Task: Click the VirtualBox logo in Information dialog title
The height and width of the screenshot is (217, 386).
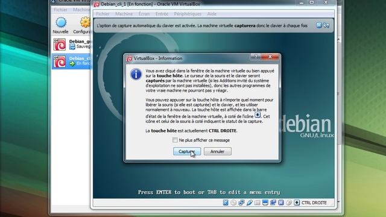Action: (x=129, y=58)
